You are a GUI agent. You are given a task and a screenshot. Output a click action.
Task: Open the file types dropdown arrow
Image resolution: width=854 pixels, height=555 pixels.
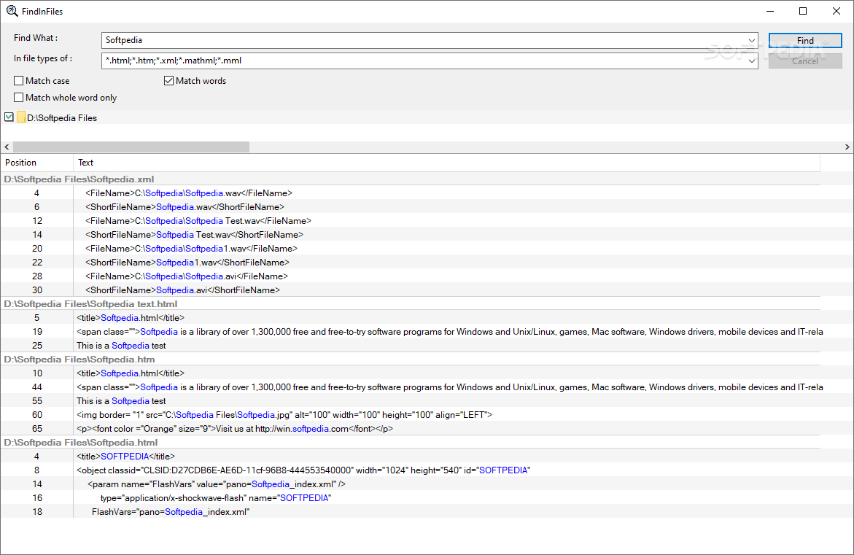(x=752, y=61)
